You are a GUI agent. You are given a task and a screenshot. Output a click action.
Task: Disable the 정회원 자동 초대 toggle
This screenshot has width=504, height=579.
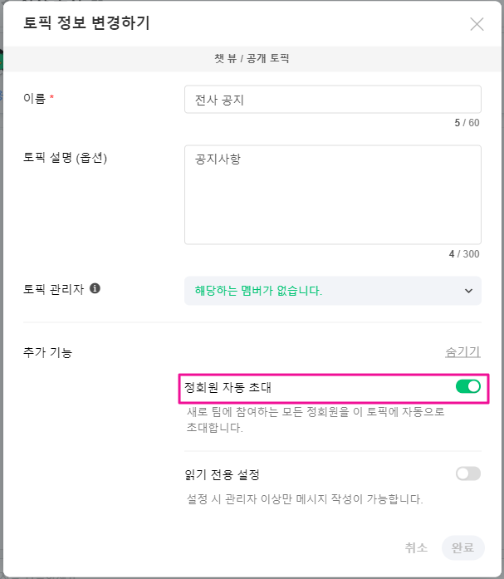pos(467,386)
